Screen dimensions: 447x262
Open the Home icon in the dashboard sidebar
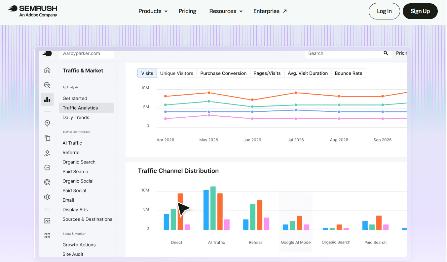pos(47,70)
